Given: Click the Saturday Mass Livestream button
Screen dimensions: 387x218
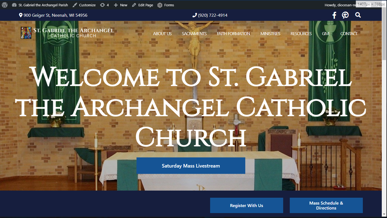Looking at the screenshot, I should click(x=191, y=166).
